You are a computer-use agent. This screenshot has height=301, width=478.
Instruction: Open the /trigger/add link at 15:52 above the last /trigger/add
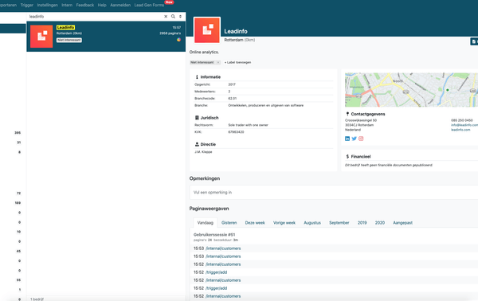[x=217, y=272]
